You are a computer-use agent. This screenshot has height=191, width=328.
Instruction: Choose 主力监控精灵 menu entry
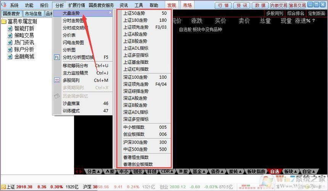point(83,73)
